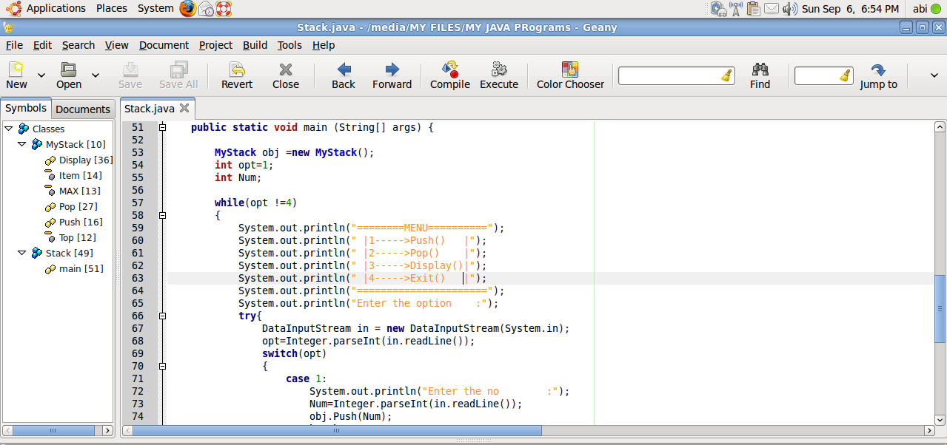947x445 pixels.
Task: Click the editor horizontal scrollbar thumb
Action: (x=337, y=430)
